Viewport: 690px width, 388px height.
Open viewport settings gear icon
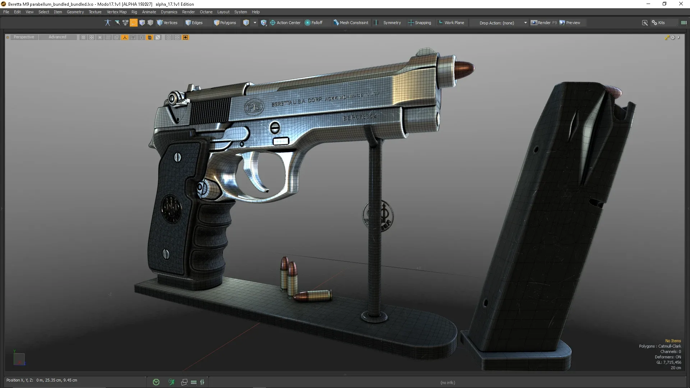pos(673,37)
